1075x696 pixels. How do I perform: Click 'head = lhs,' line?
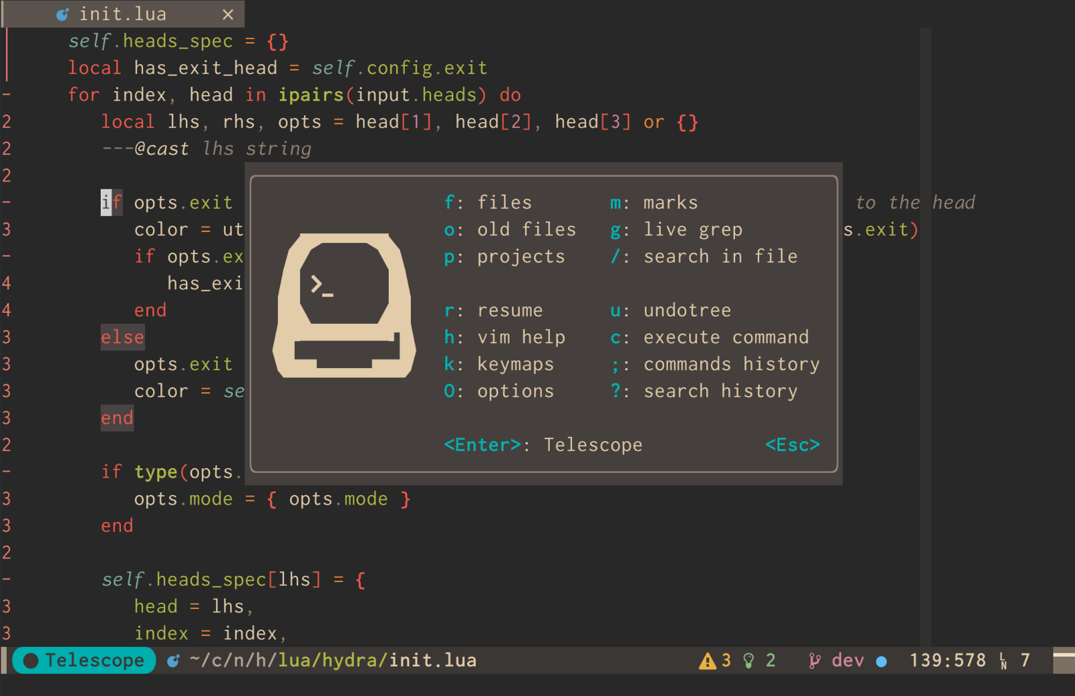194,606
